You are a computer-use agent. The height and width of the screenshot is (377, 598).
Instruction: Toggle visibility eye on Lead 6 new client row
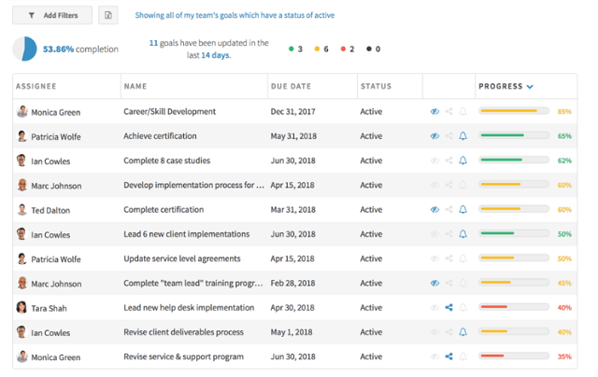[x=434, y=234]
